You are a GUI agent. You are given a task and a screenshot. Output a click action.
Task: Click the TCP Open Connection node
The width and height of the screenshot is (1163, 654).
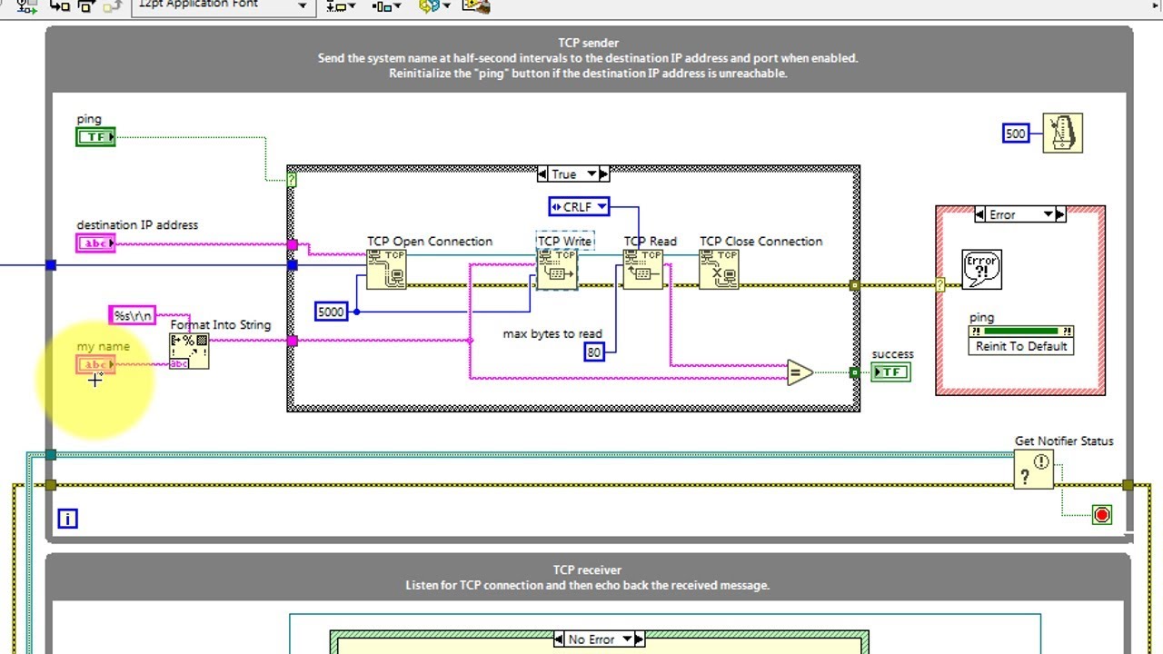click(386, 269)
